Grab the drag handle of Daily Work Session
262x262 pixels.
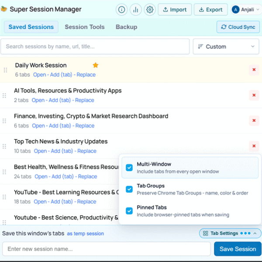coord(5,70)
